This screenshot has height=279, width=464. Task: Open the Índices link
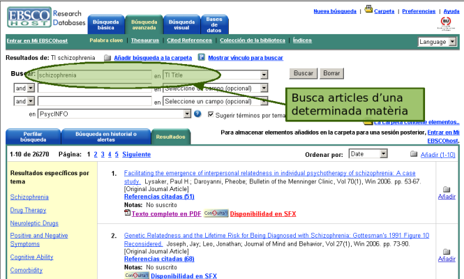[x=302, y=40]
